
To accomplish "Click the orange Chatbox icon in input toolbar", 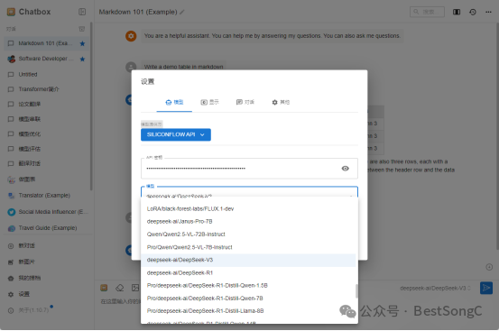I will point(104,288).
